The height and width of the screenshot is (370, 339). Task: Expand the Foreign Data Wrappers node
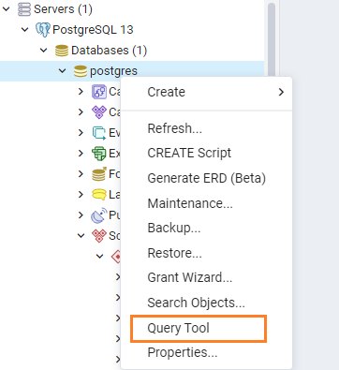[81, 173]
